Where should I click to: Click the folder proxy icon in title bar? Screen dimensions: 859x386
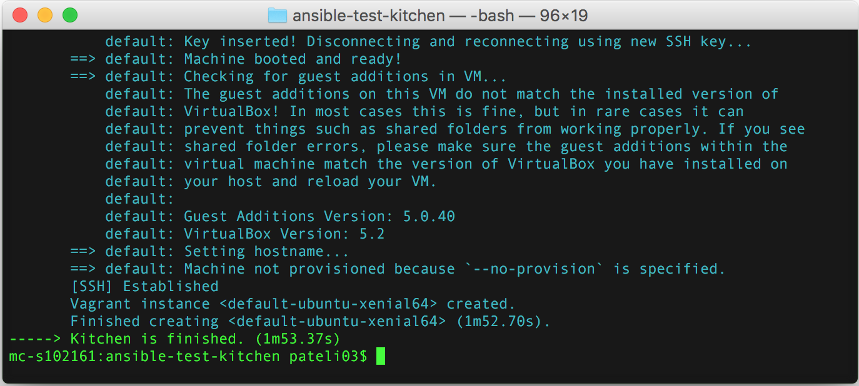click(278, 15)
